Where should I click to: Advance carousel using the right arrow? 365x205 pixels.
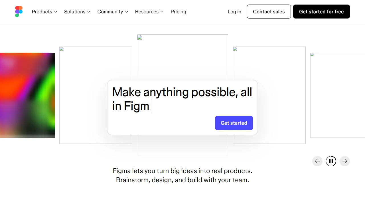tap(345, 161)
